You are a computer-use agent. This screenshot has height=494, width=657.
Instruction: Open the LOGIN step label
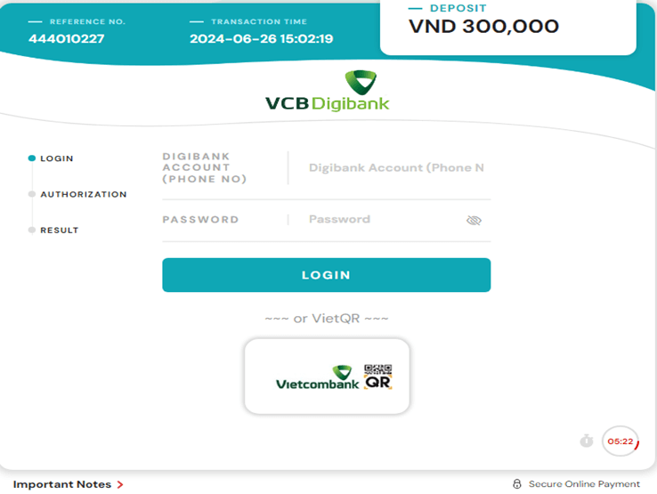tap(57, 158)
